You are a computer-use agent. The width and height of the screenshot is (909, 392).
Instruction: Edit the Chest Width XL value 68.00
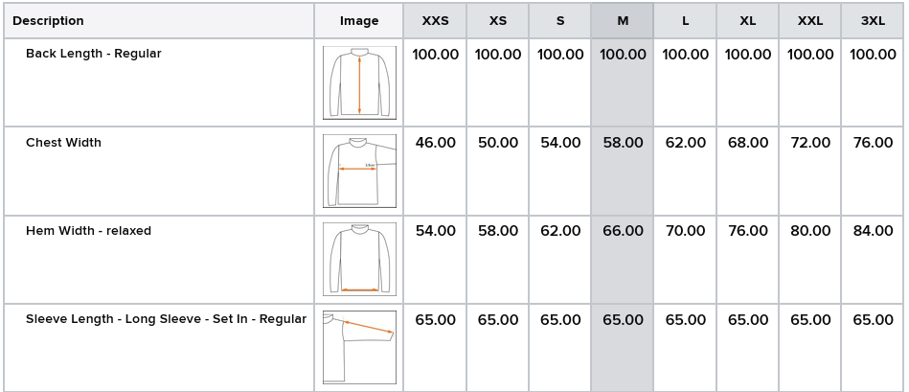[748, 143]
